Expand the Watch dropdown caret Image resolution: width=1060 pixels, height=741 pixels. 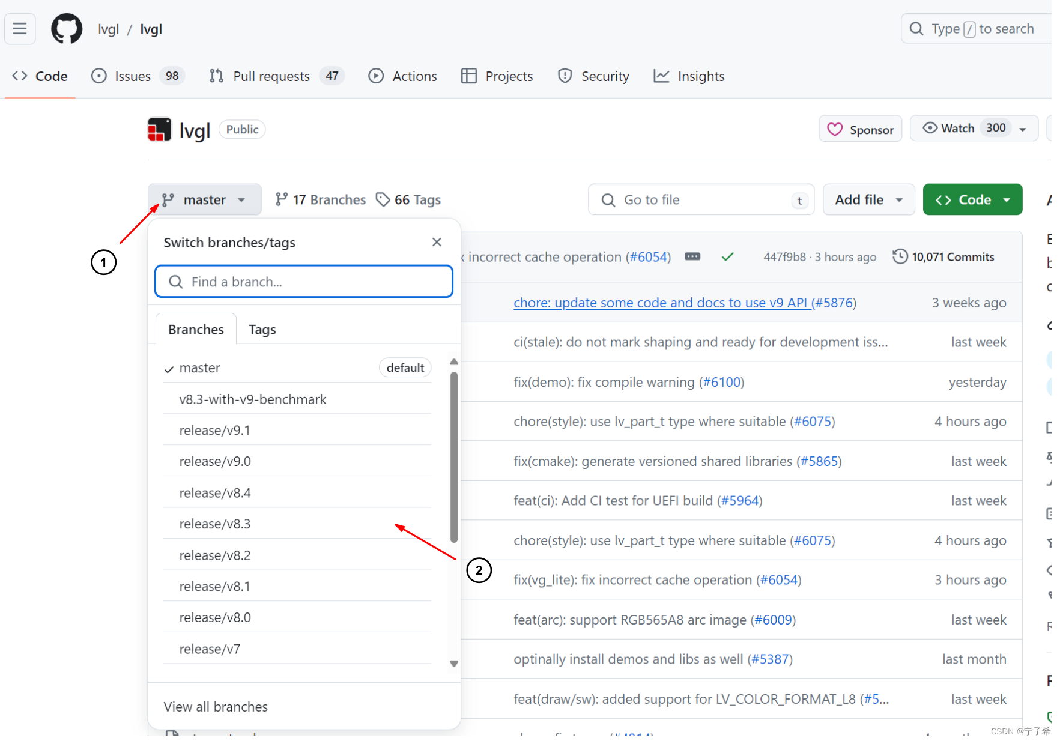1023,129
